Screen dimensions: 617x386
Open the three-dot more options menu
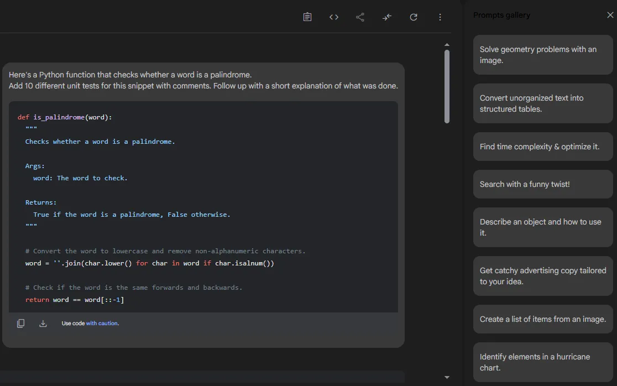[440, 17]
